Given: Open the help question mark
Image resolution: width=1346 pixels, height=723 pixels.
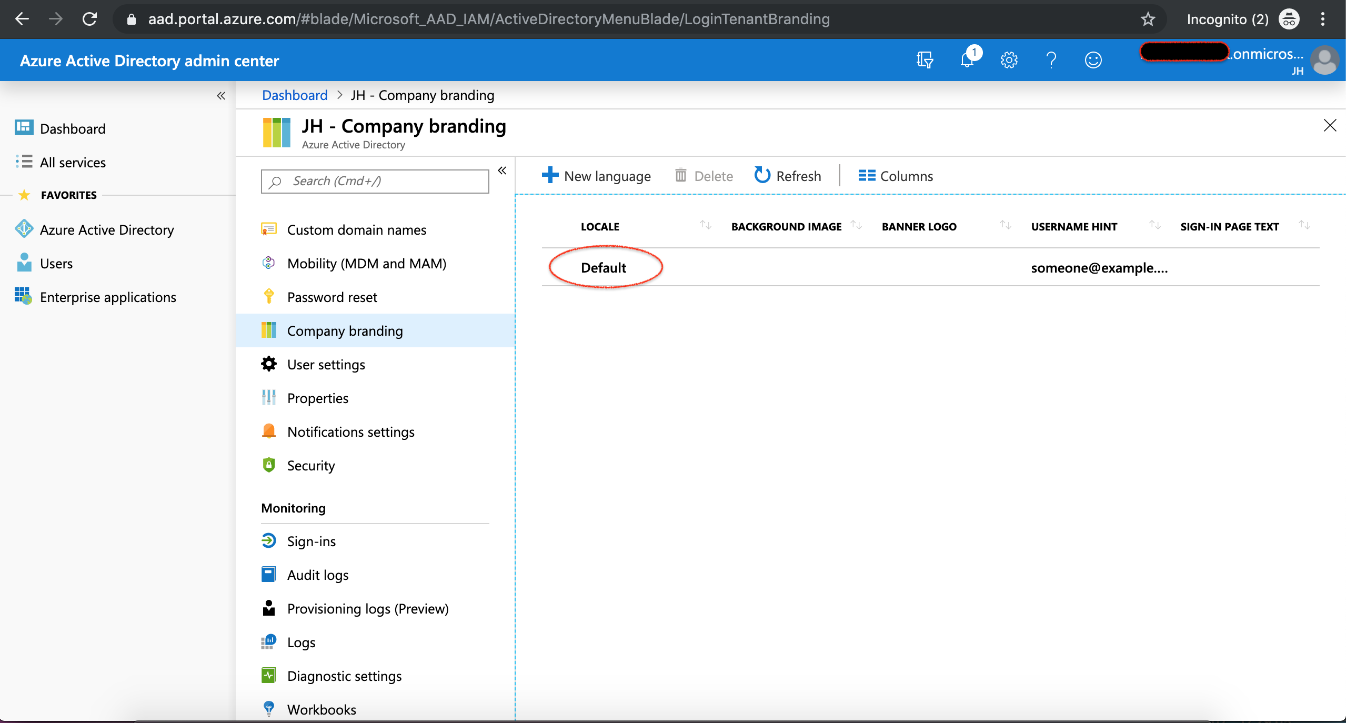Looking at the screenshot, I should 1051,60.
